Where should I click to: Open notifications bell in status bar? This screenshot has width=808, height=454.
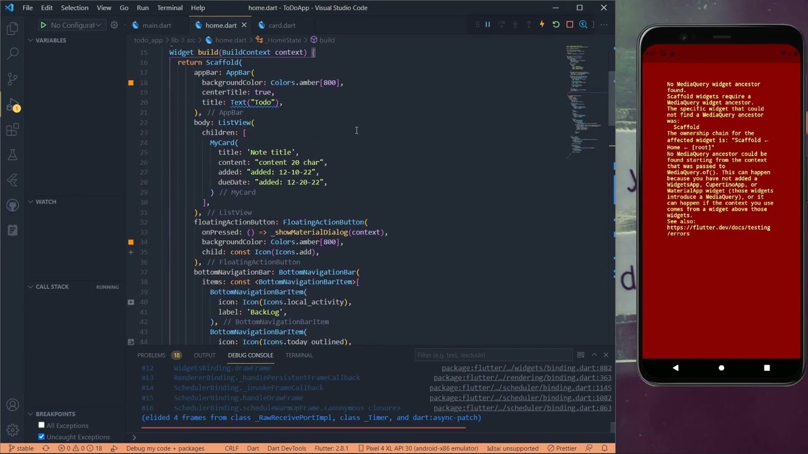click(x=604, y=448)
